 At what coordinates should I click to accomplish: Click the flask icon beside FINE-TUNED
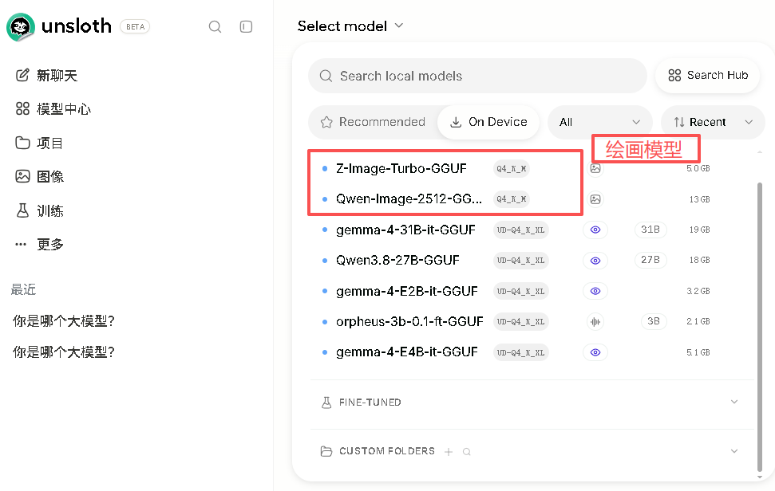pos(326,403)
